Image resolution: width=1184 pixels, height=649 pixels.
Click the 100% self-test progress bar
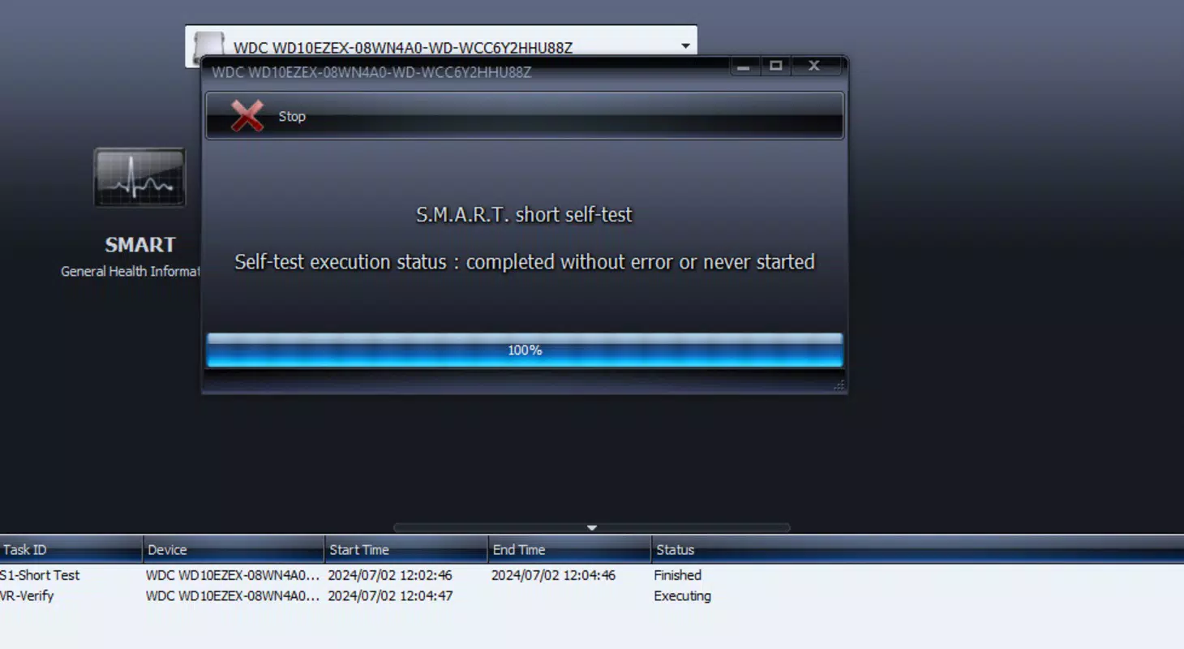[x=525, y=350]
